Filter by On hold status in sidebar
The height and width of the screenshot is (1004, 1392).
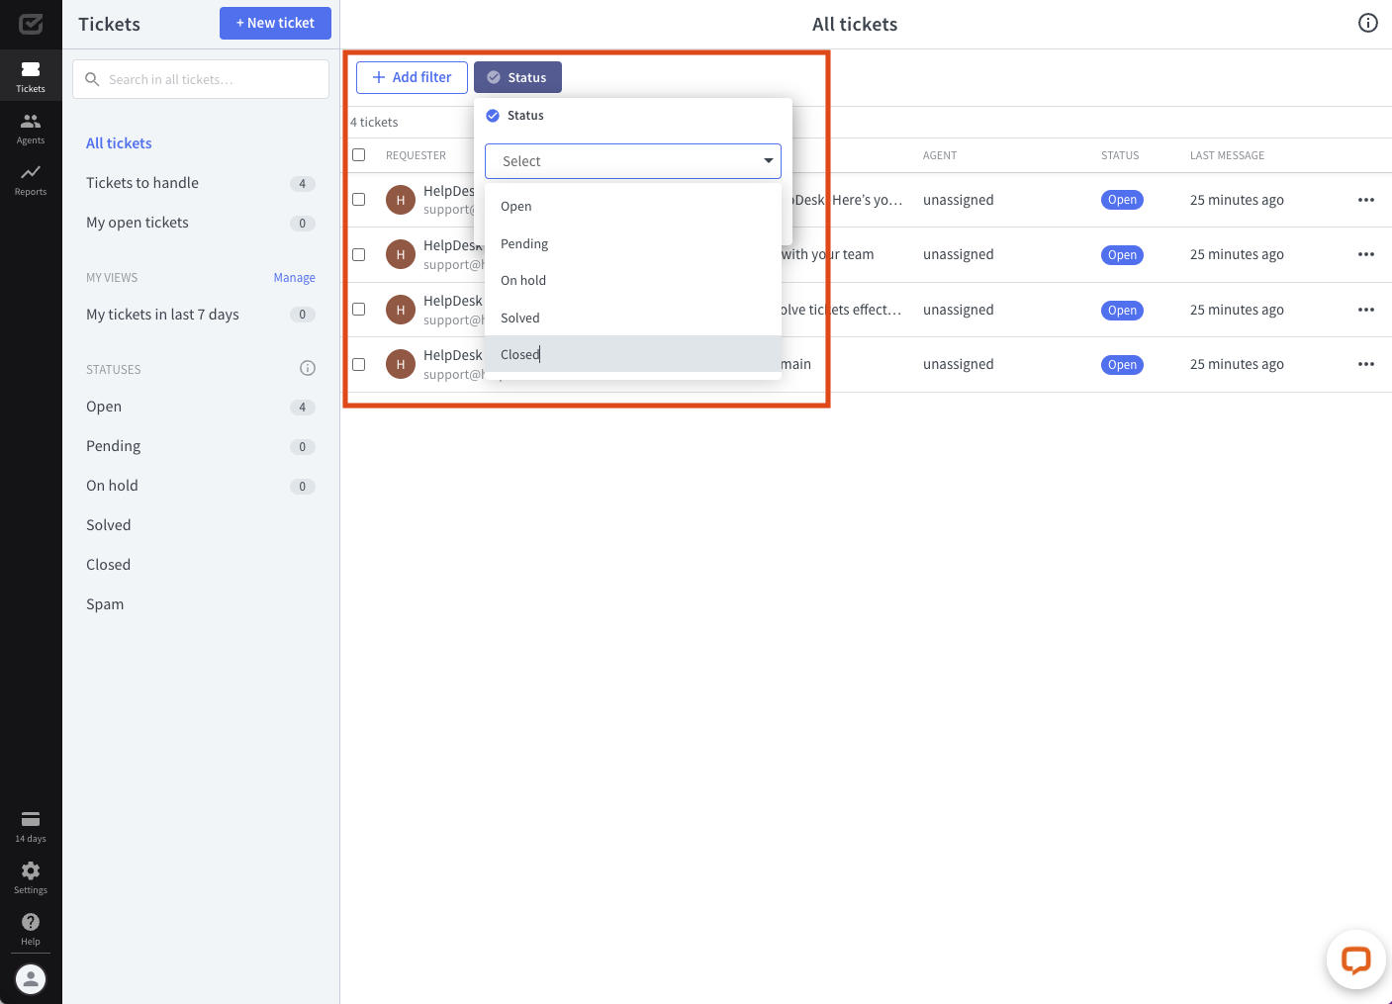(x=201, y=486)
